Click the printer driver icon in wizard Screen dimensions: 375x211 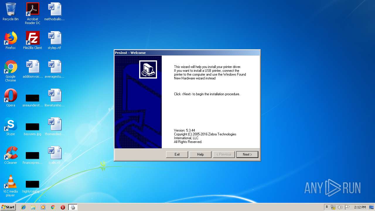click(x=148, y=69)
